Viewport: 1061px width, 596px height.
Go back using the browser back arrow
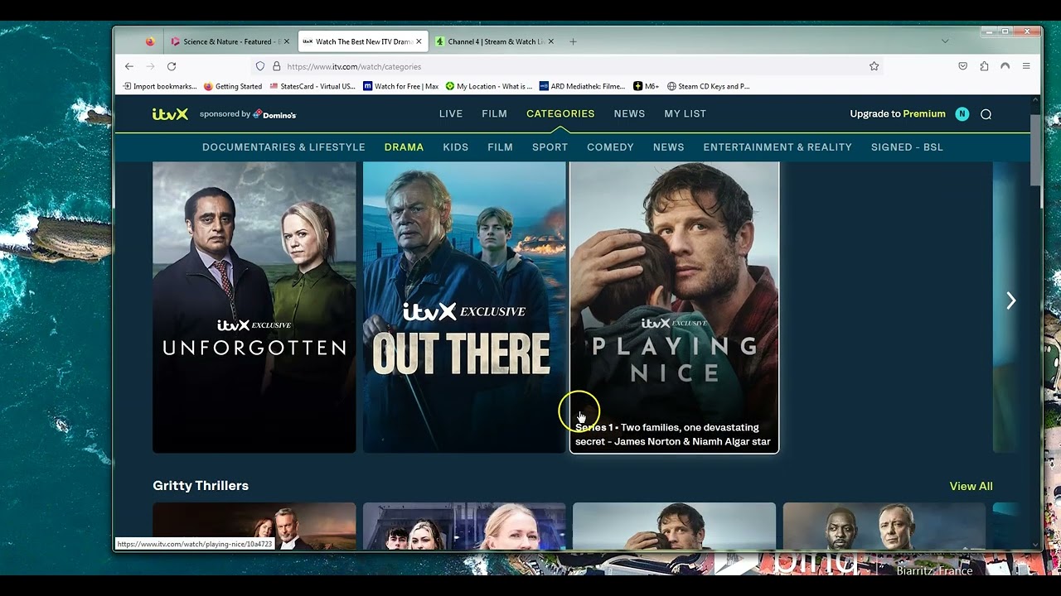click(129, 66)
